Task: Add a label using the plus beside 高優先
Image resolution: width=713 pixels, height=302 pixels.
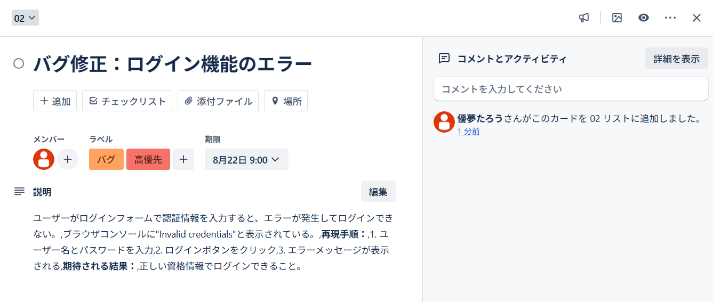Action: 183,159
